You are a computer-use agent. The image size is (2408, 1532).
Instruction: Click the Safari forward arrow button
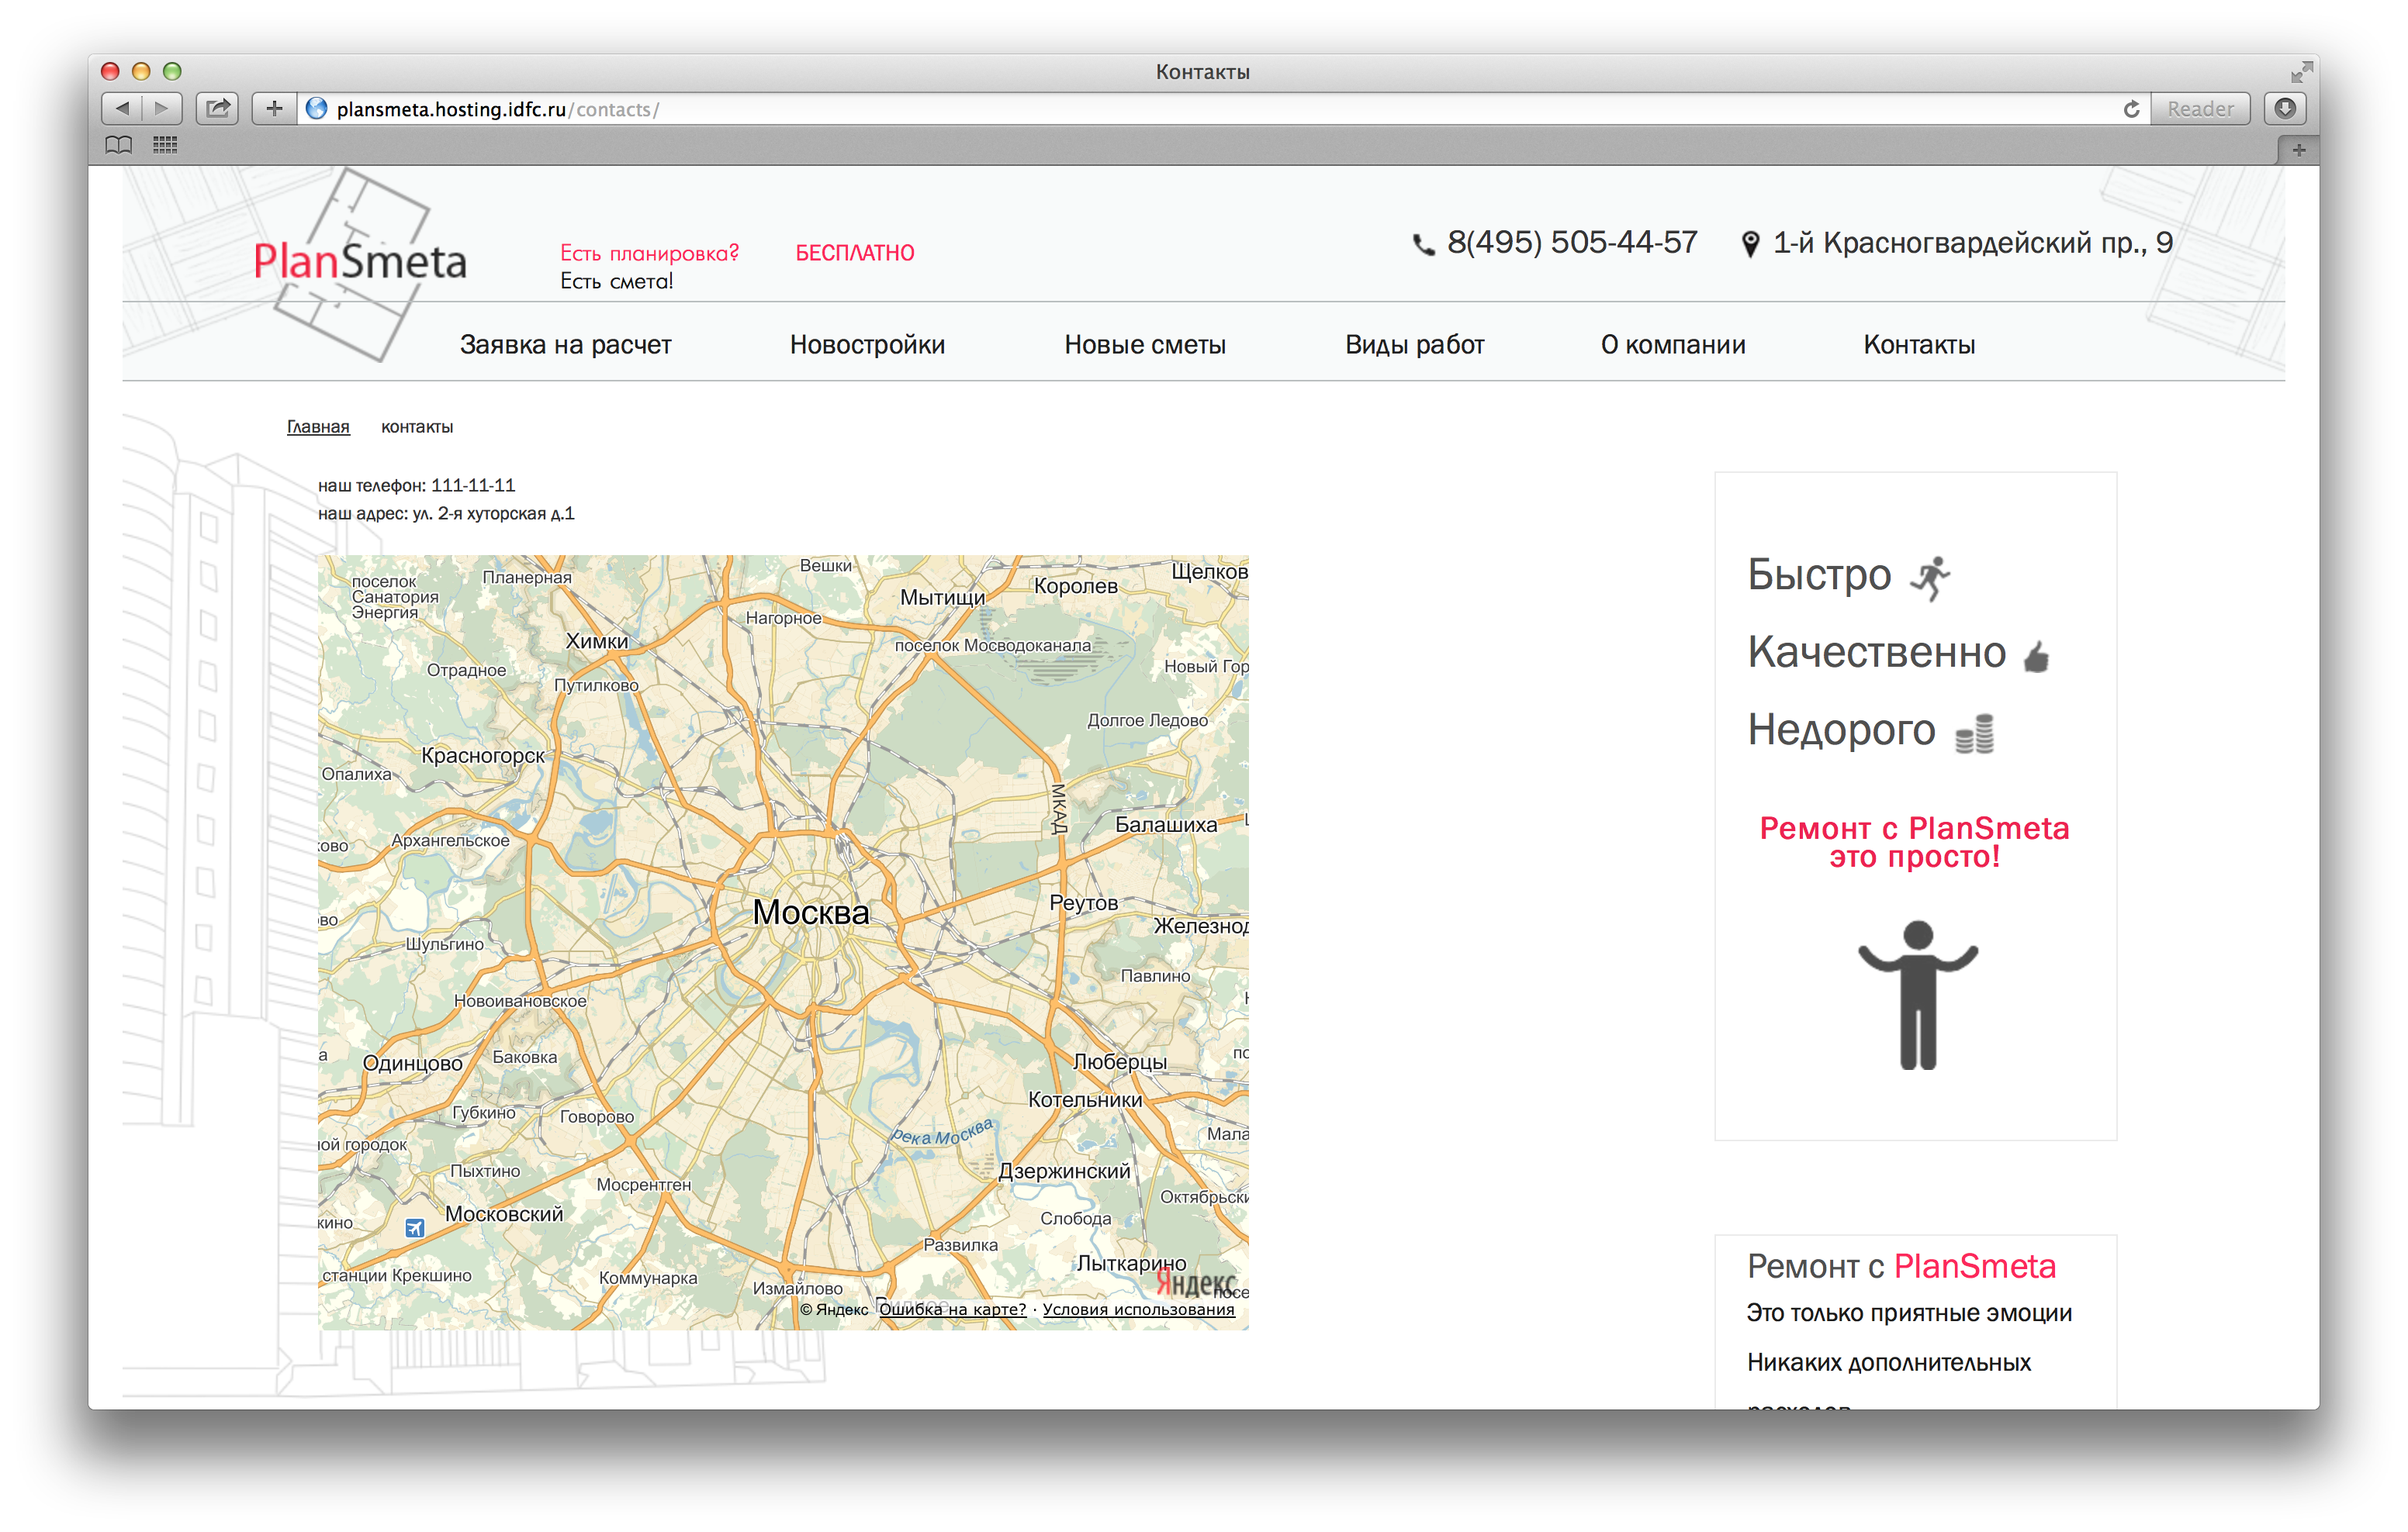[x=162, y=108]
